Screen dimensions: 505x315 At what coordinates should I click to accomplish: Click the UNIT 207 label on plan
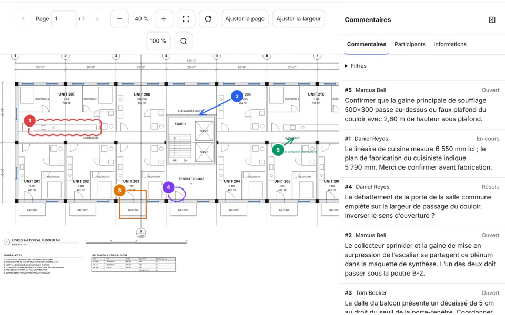[x=66, y=94]
